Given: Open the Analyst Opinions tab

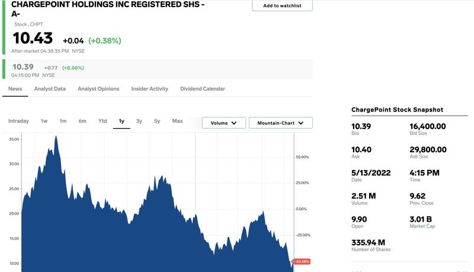Looking at the screenshot, I should (x=98, y=89).
